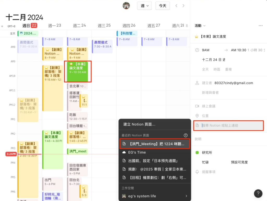267x201 pixels.
Task: Toggle the 重複 repeat option
Action: click(x=228, y=69)
